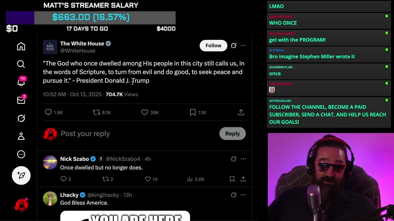Open Messages envelope with 2 badge
The image size is (394, 221).
coord(21,100)
